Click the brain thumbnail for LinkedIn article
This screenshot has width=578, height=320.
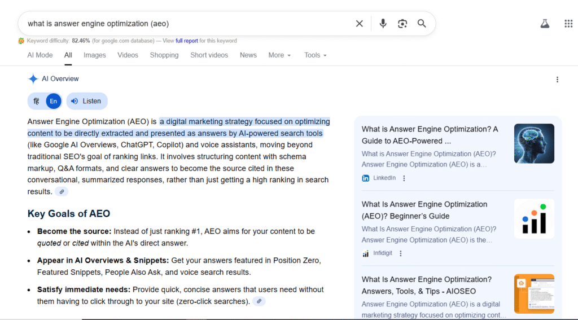click(x=534, y=143)
